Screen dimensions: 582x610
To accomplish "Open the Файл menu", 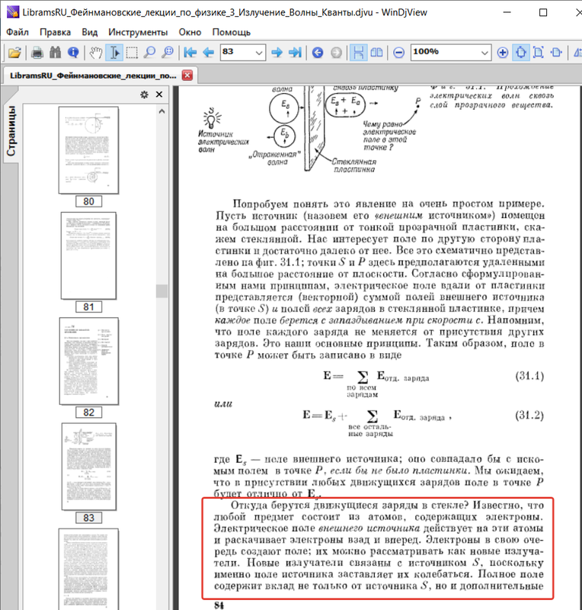I will pos(18,32).
